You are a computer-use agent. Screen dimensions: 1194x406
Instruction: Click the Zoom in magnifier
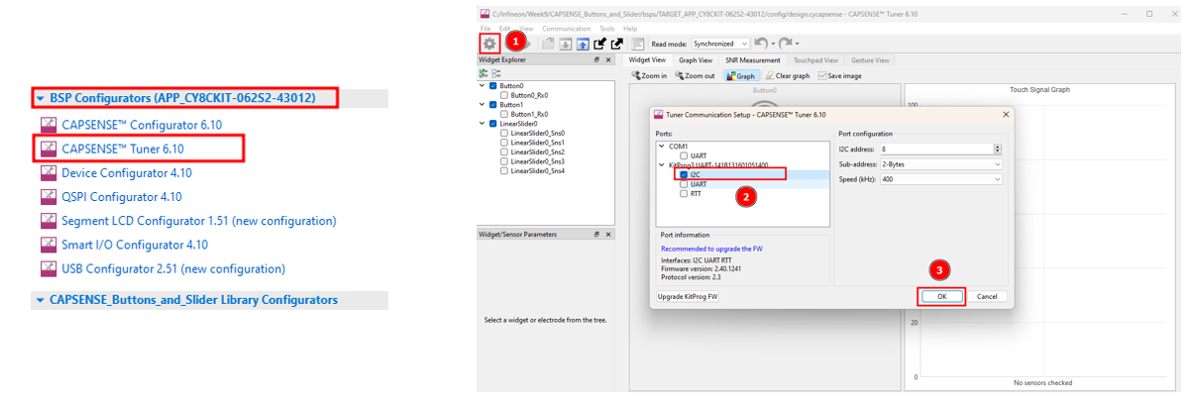coord(651,76)
